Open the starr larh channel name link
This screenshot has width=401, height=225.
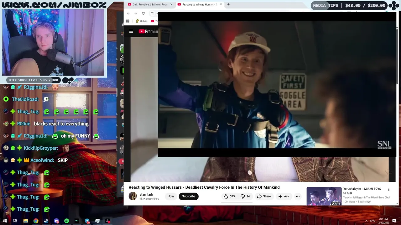146,194
